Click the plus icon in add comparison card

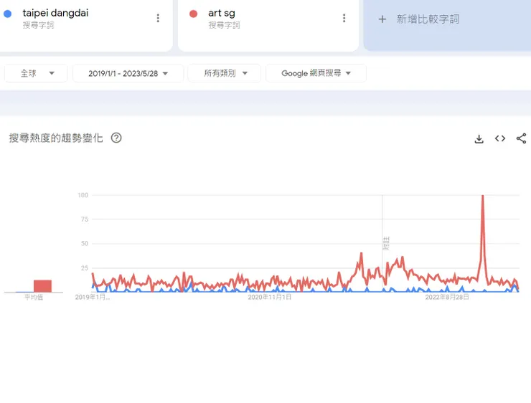(382, 19)
